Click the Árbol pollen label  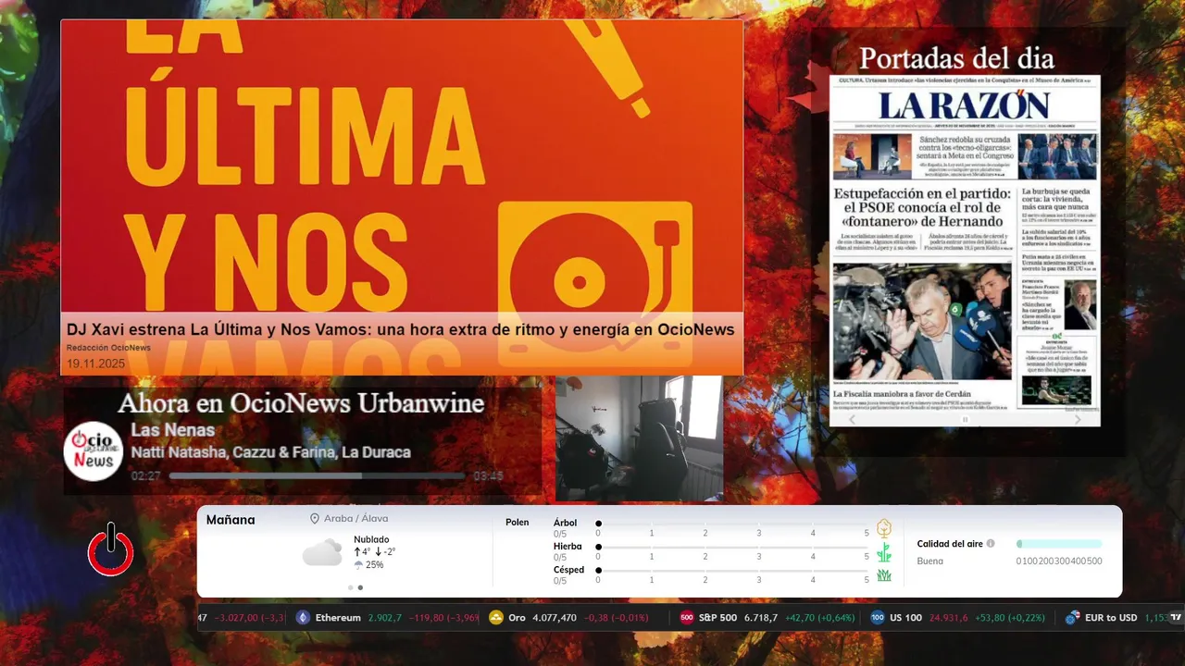[565, 523]
